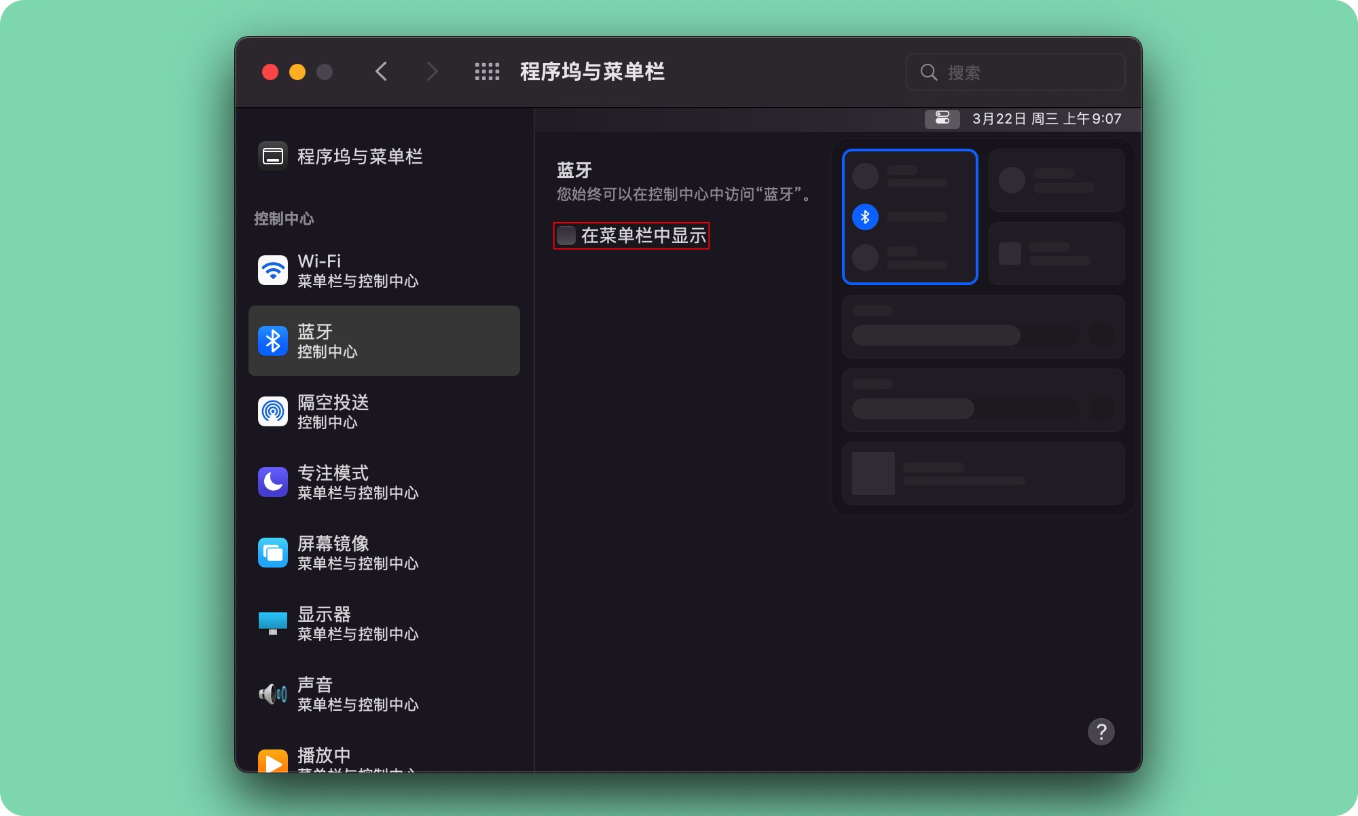
Task: Select the 显示器 sidebar item
Action: [x=384, y=623]
